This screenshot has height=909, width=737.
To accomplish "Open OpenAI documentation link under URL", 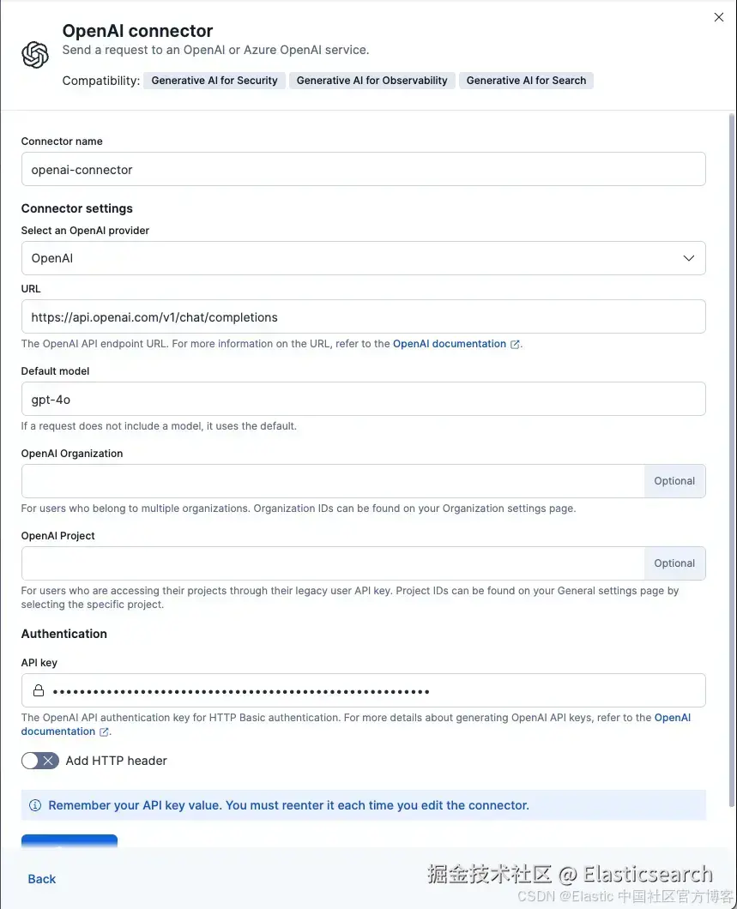I will coord(450,344).
